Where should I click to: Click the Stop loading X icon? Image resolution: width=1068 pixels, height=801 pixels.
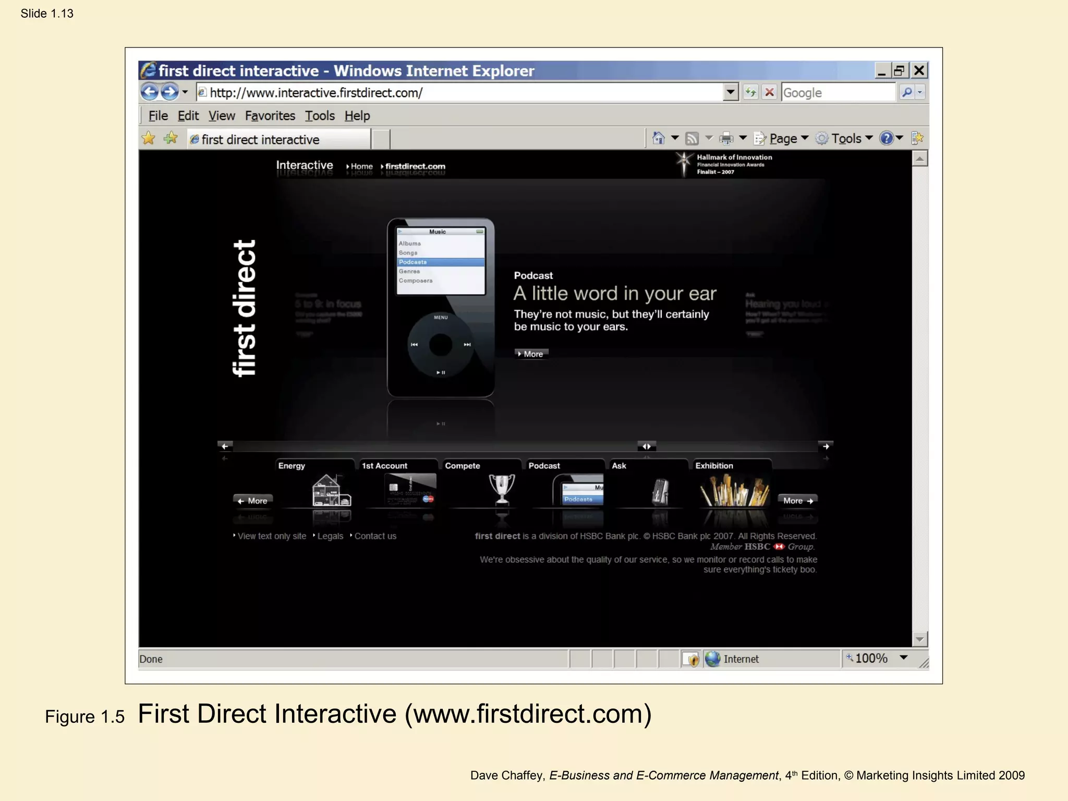(769, 92)
